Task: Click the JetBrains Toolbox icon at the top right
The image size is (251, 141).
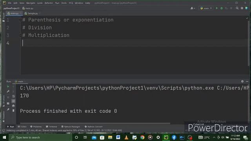Action: 247,8
